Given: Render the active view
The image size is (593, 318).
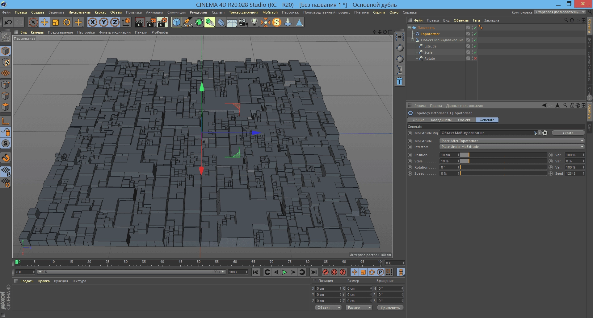Looking at the screenshot, I should 140,22.
